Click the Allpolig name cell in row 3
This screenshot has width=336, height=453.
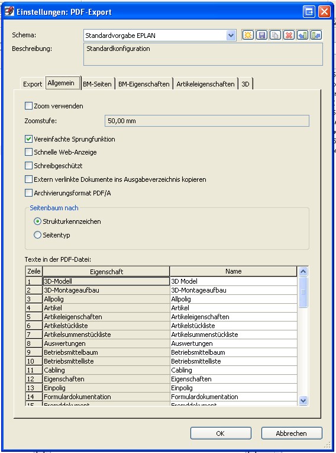pyautogui.click(x=233, y=299)
